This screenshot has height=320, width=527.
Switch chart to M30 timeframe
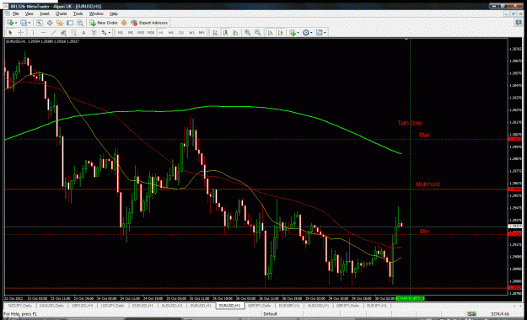coord(151,33)
